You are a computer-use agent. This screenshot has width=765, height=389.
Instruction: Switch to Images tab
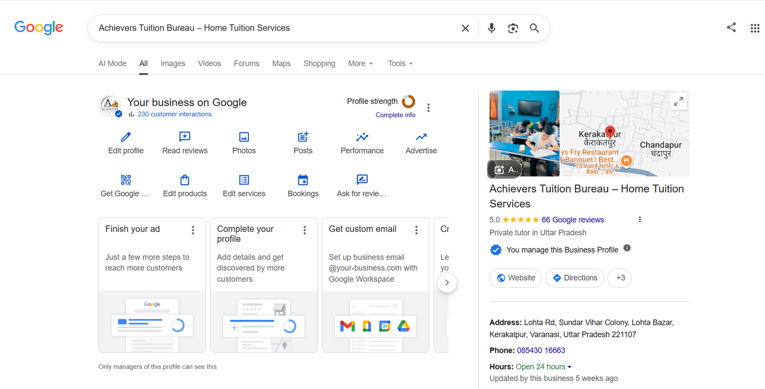tap(173, 64)
